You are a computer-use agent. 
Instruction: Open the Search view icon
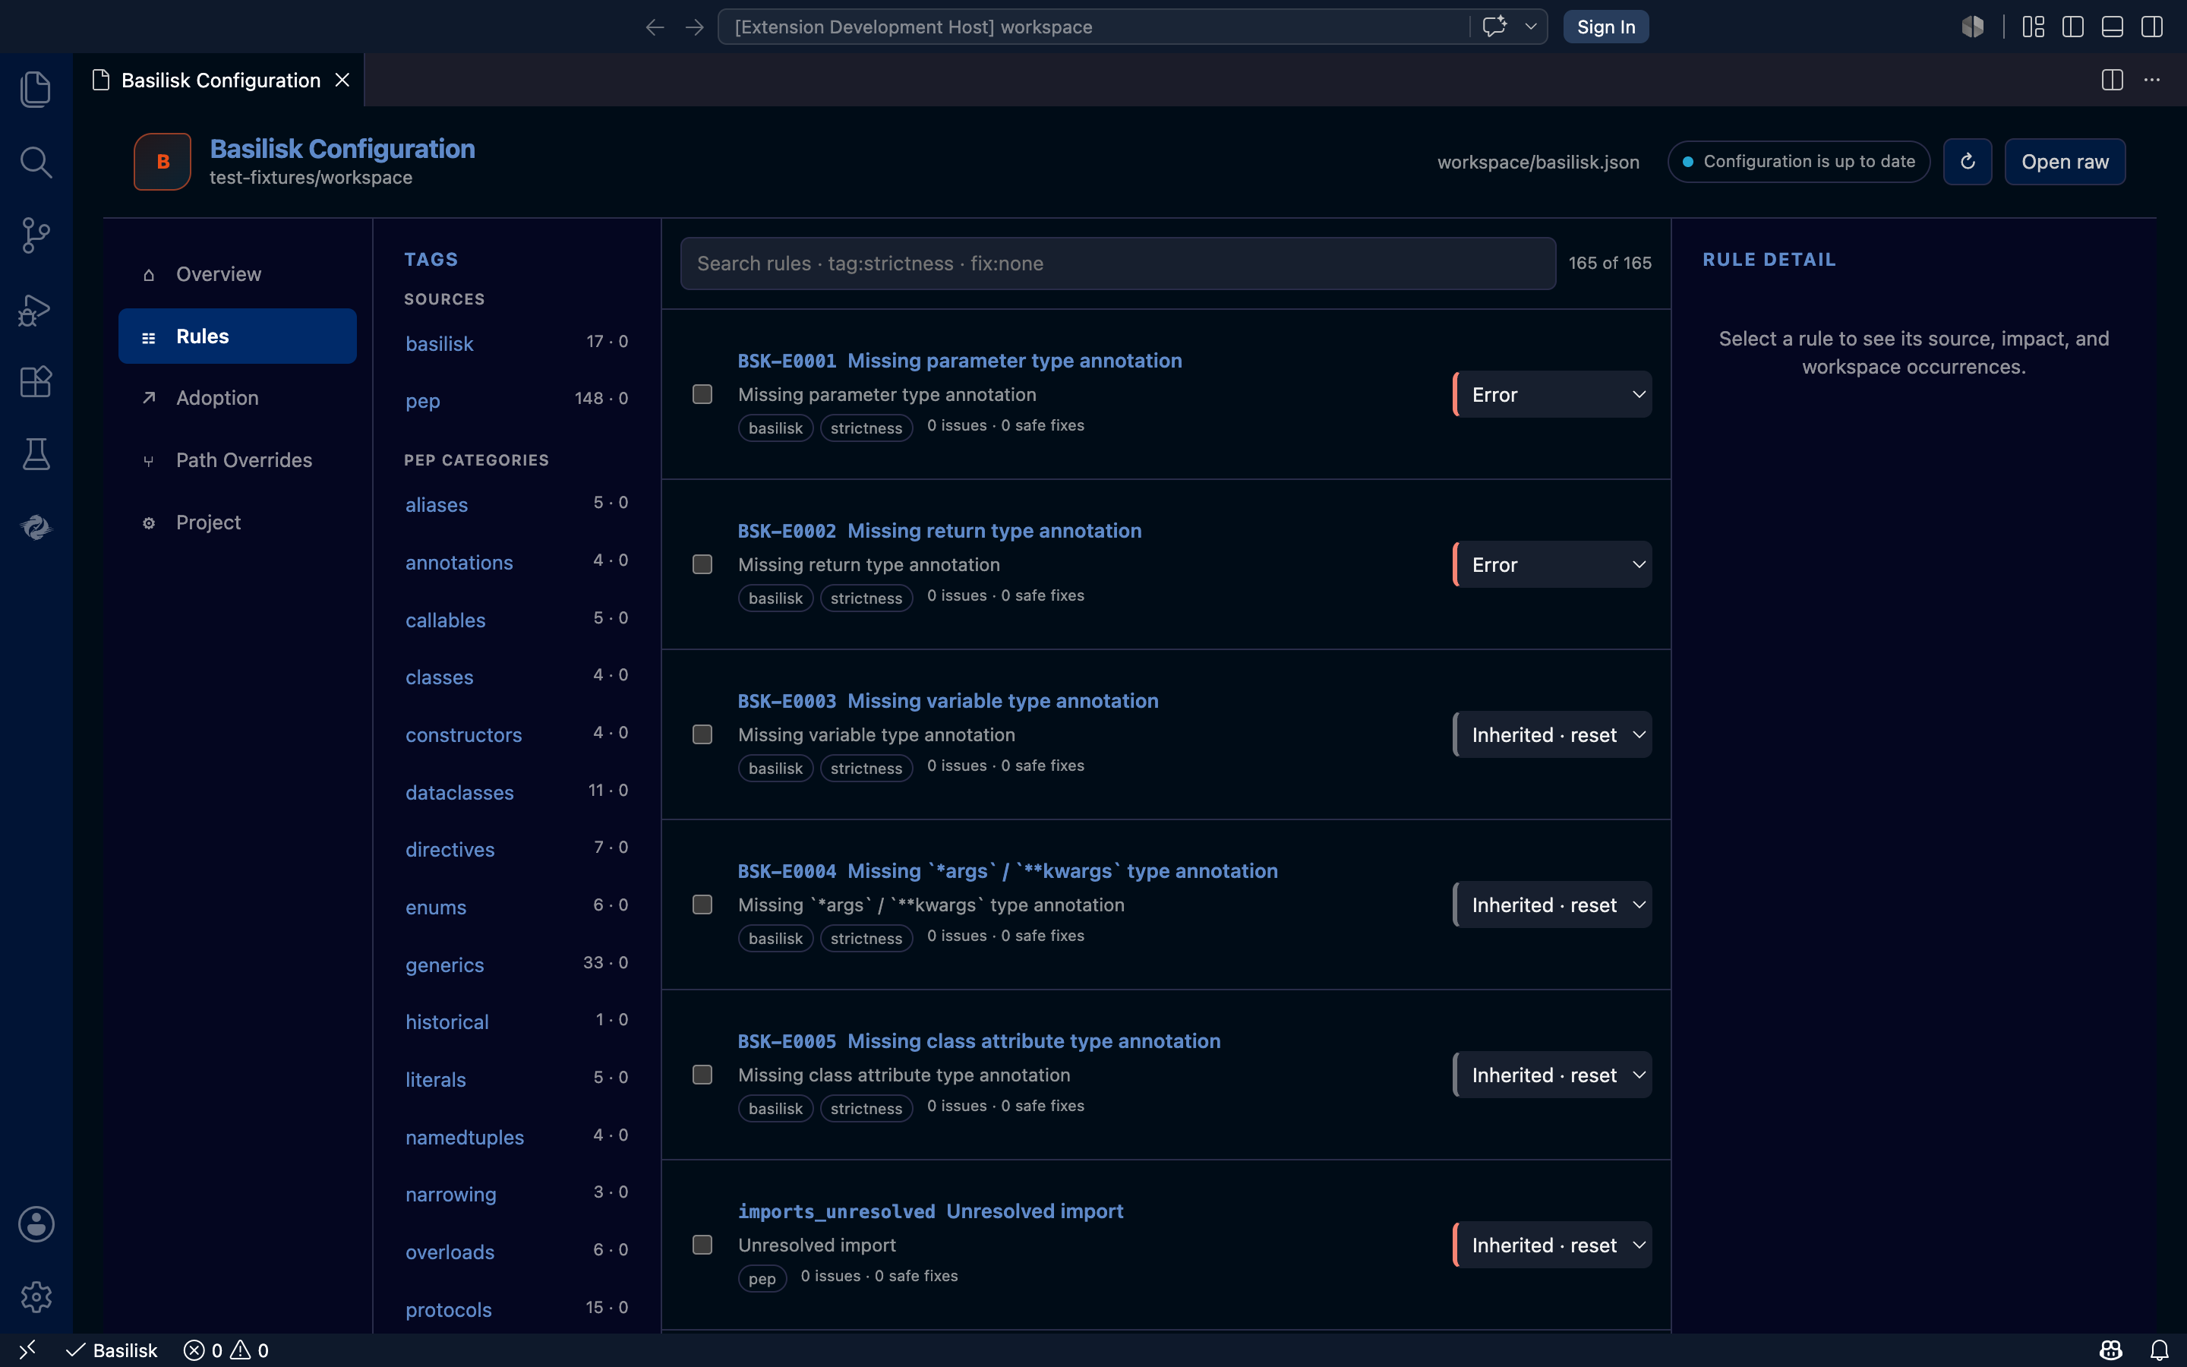[36, 162]
